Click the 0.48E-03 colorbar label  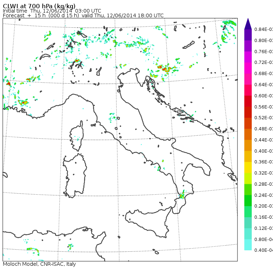[x=264, y=129]
